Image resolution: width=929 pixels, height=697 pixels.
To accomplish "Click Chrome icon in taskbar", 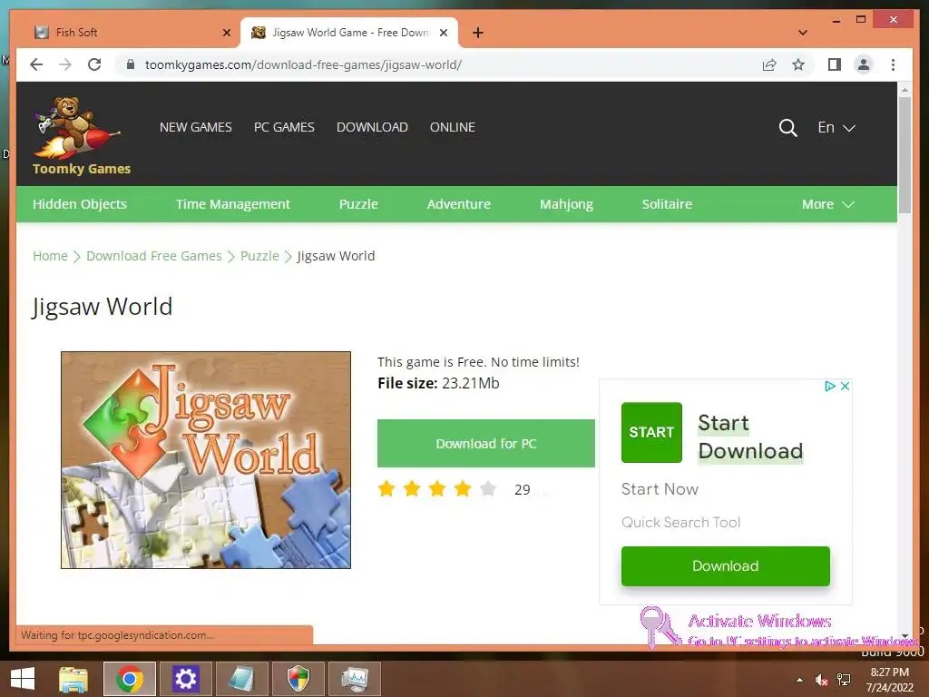I will (x=129, y=679).
